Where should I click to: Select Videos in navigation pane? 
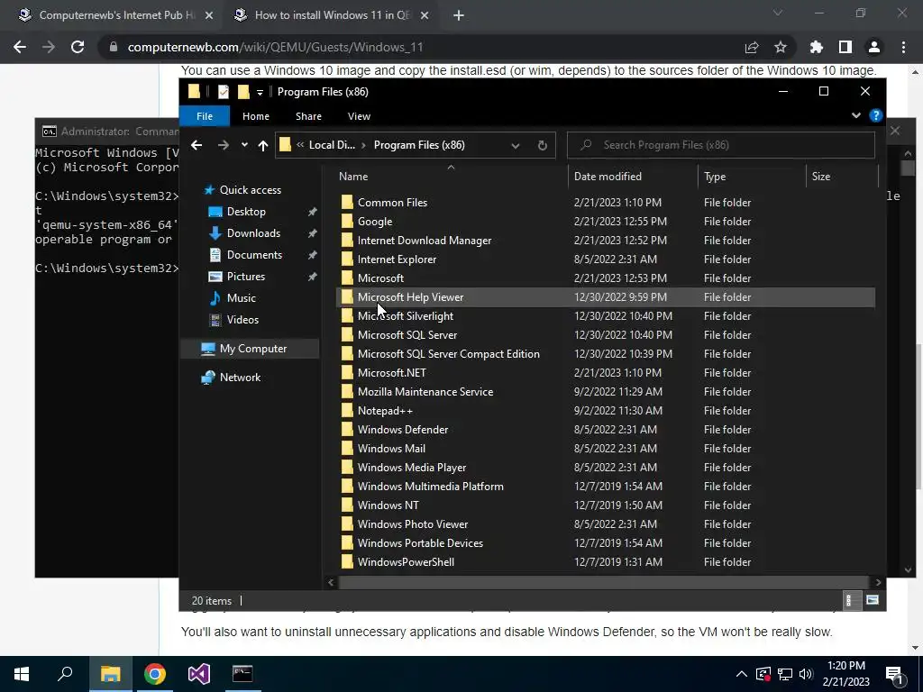[x=242, y=320]
